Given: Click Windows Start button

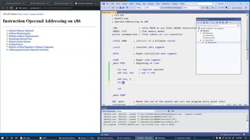Looking at the screenshot, I should point(2,138).
